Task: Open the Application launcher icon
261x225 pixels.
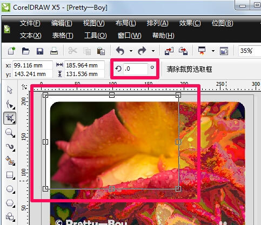Action: tap(202, 51)
